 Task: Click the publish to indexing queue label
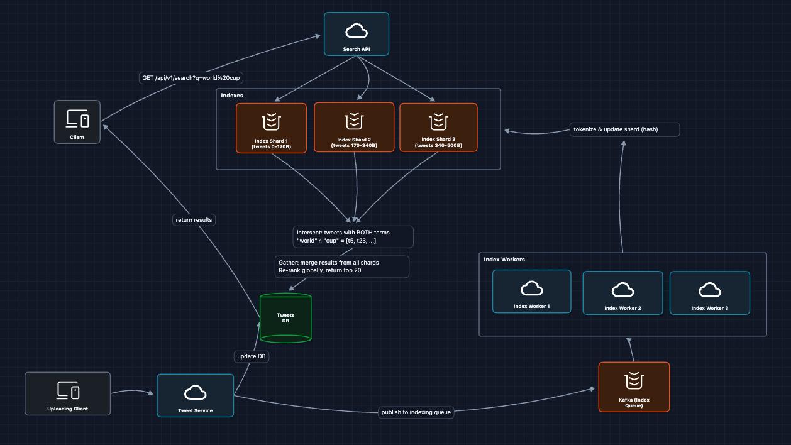pos(417,412)
